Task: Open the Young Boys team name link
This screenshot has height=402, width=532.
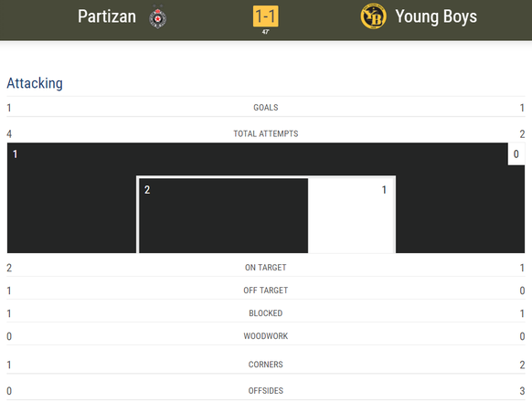Action: [436, 16]
